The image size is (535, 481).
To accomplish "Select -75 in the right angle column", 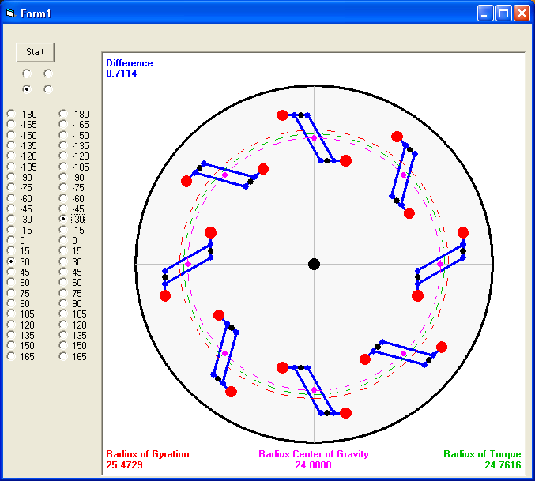I will (72, 188).
